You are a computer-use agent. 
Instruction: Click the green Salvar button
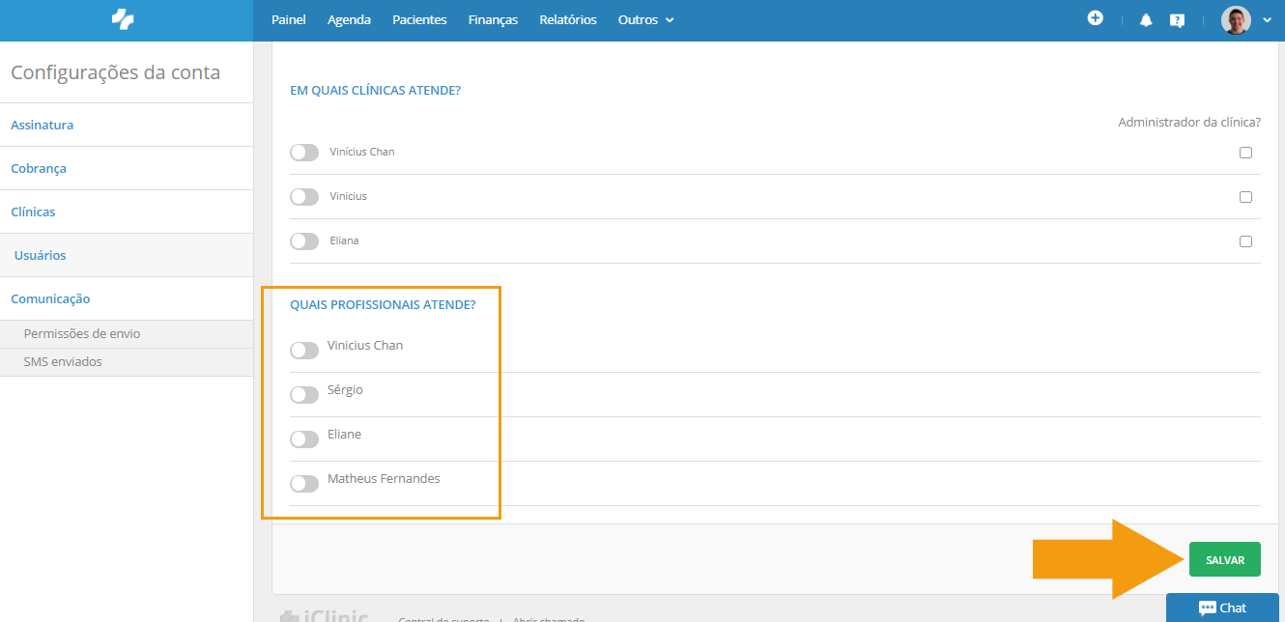pos(1225,559)
